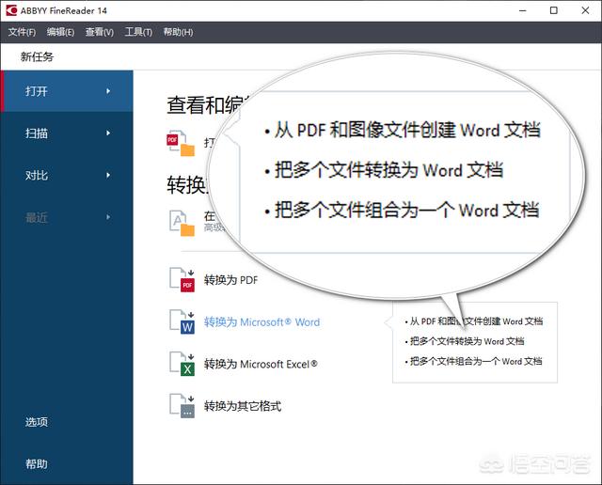This screenshot has width=602, height=485.
Task: Expand arrow next to 打开
Action: coord(108,91)
